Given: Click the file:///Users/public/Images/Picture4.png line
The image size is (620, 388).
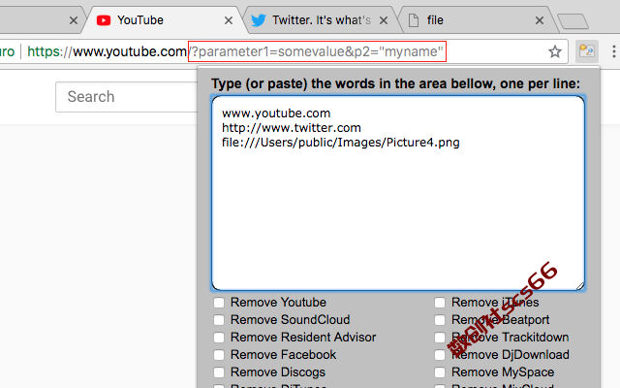Looking at the screenshot, I should (x=340, y=143).
